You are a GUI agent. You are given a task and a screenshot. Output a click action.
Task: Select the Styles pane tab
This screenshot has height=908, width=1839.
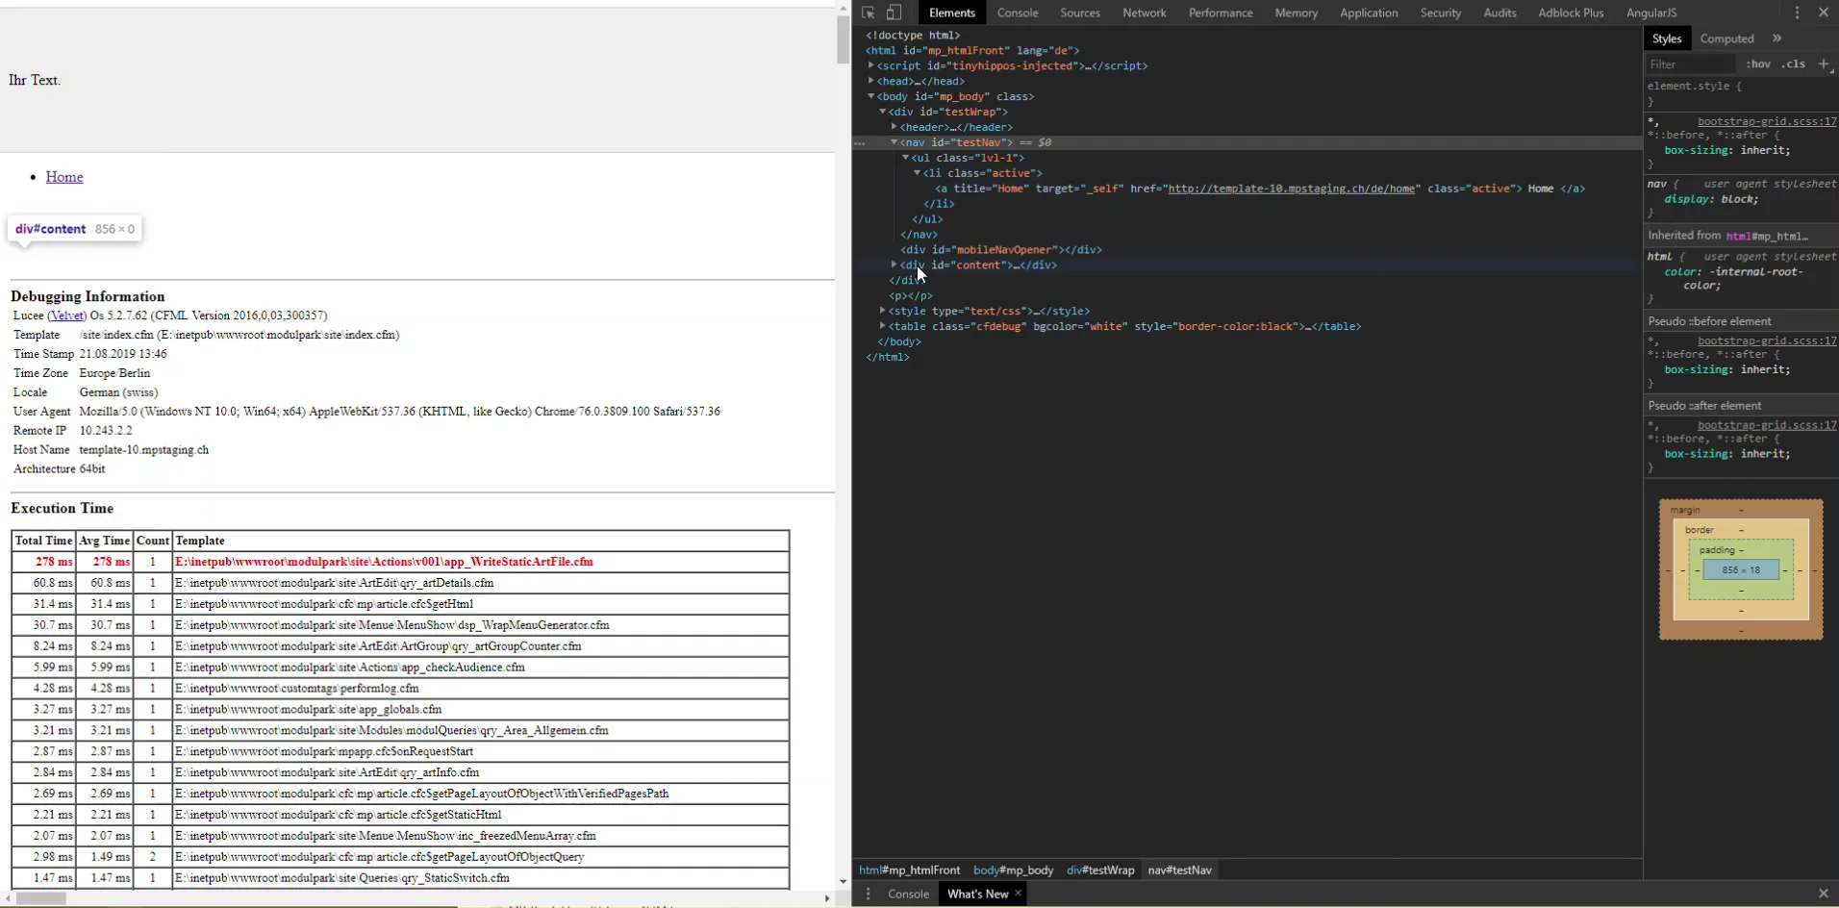(x=1666, y=38)
